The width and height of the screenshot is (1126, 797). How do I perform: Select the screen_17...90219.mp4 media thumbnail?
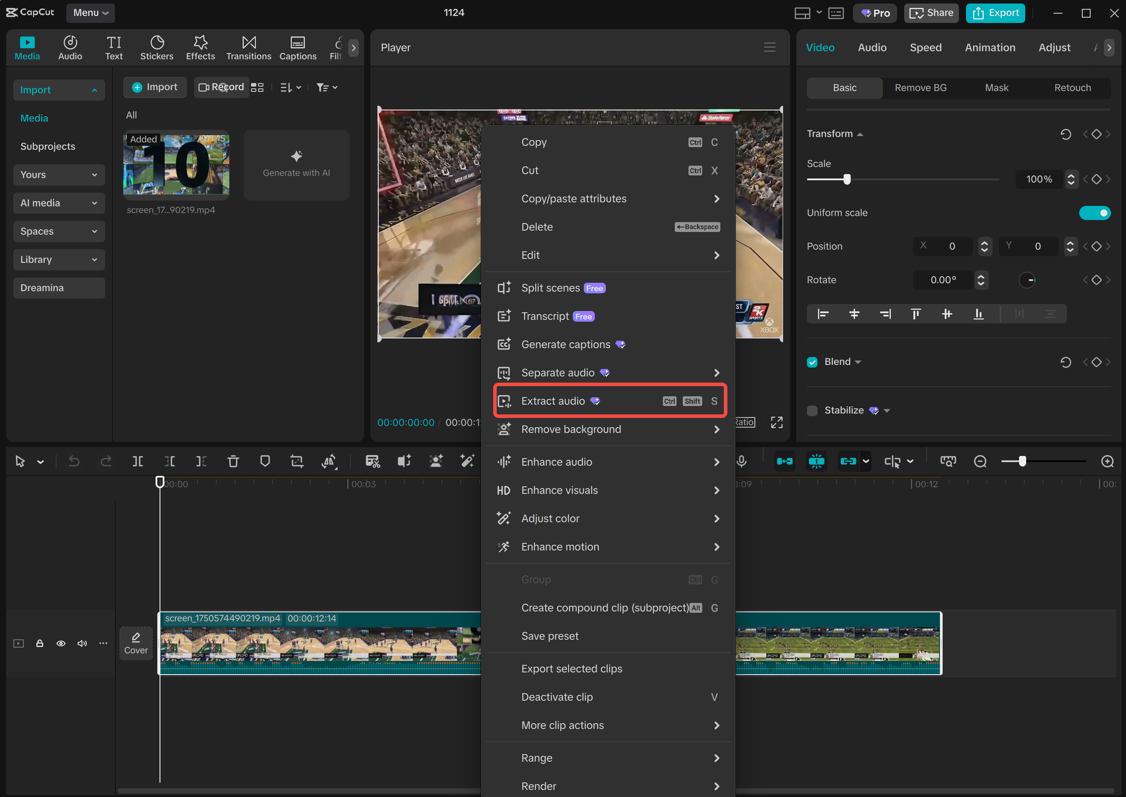tap(176, 165)
